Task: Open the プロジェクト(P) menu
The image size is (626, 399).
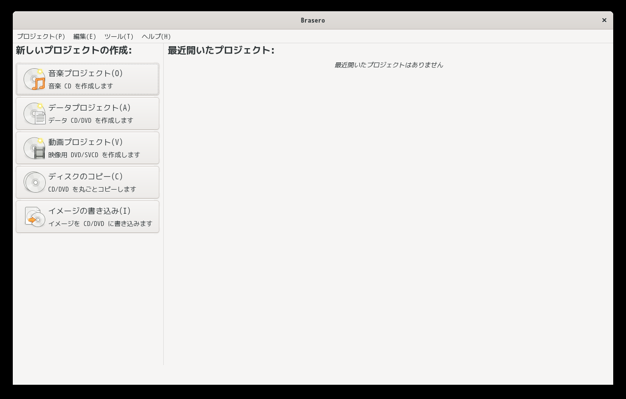Action: tap(41, 36)
